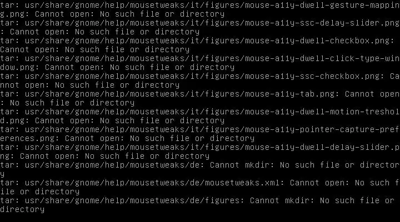
Task: Click the final 'directory' word on last line
Action: coord(22,209)
